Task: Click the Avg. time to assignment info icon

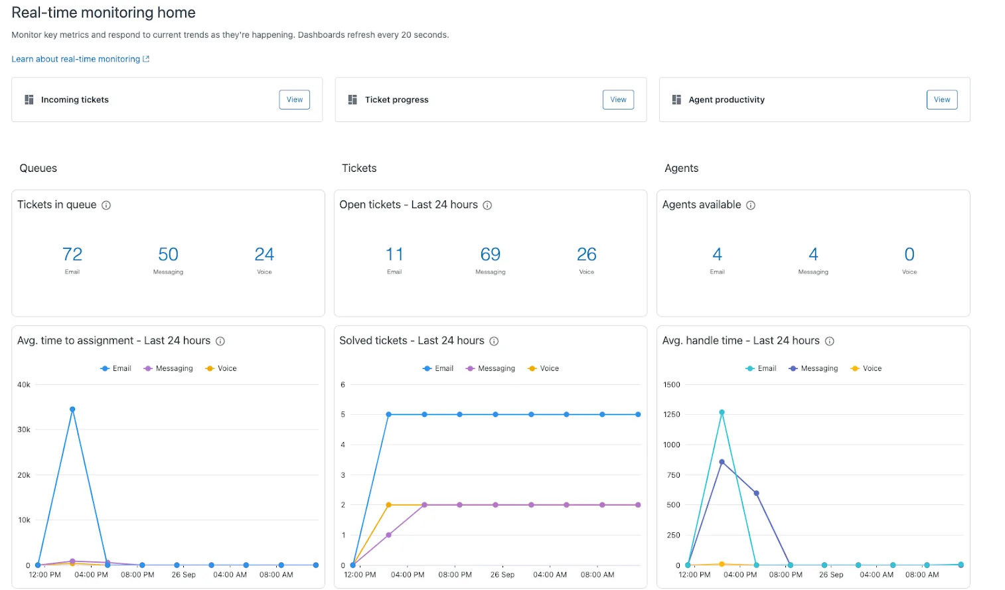Action: (x=220, y=340)
